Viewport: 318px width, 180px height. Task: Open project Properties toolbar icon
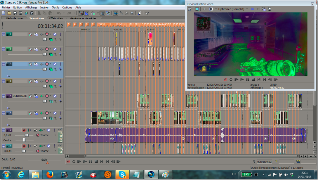(x=32, y=13)
